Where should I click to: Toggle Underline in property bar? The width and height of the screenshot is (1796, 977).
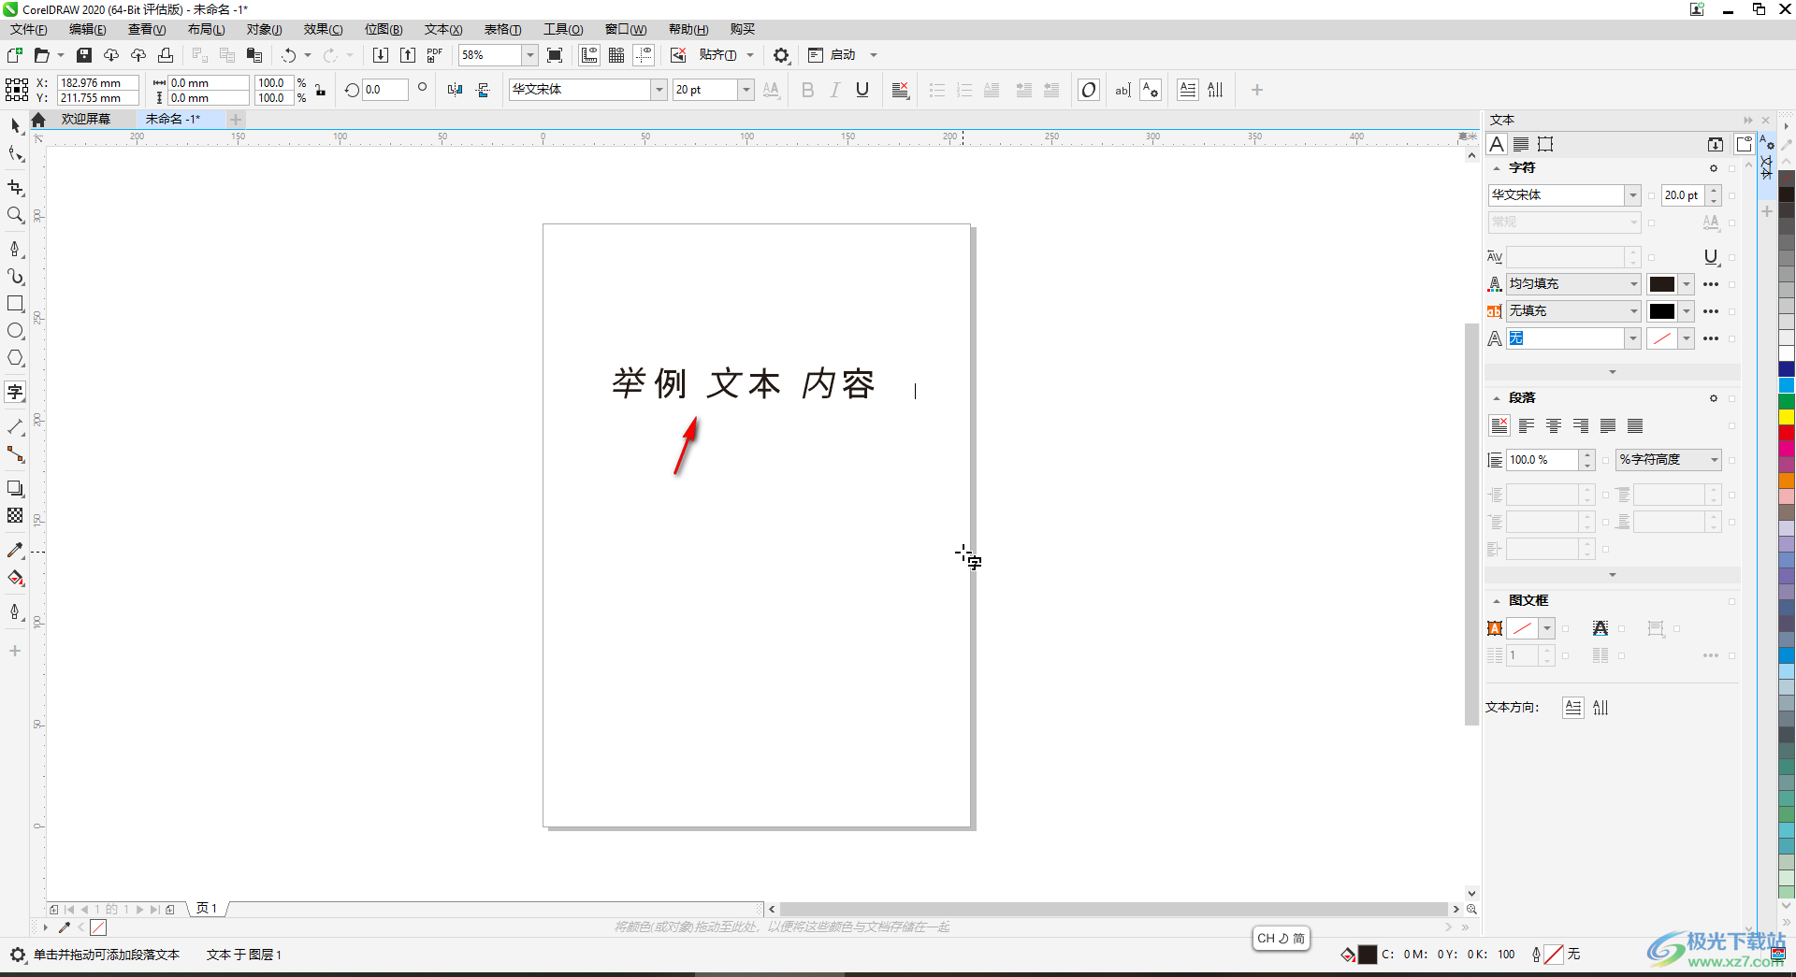tap(862, 90)
